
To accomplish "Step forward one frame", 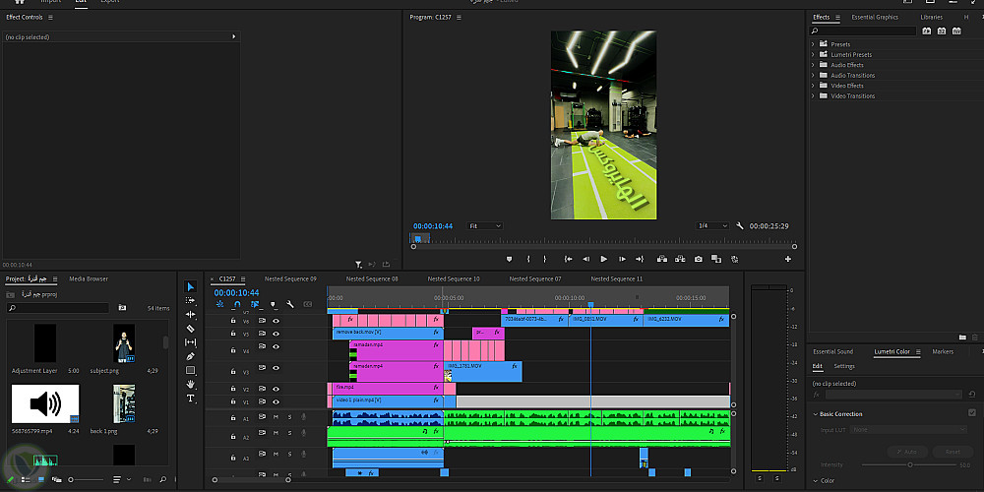I will tap(622, 259).
